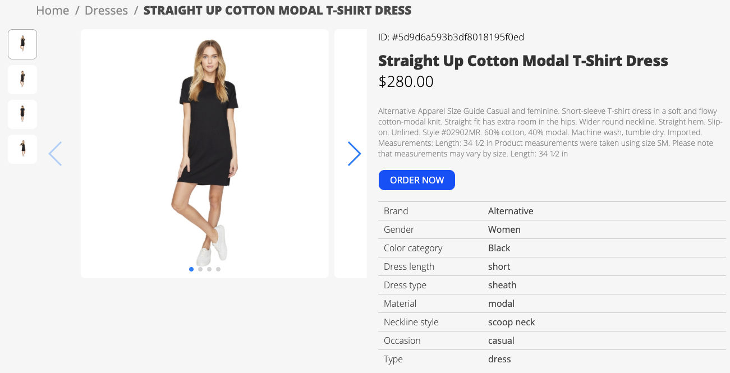
Task: Go to the next product image arrow
Action: (x=354, y=154)
